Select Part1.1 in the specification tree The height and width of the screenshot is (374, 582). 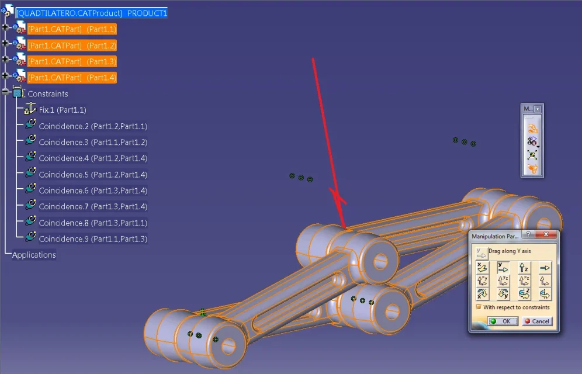[72, 29]
